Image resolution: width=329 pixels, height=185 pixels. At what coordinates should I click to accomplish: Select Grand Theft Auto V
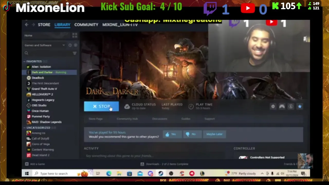44,89
